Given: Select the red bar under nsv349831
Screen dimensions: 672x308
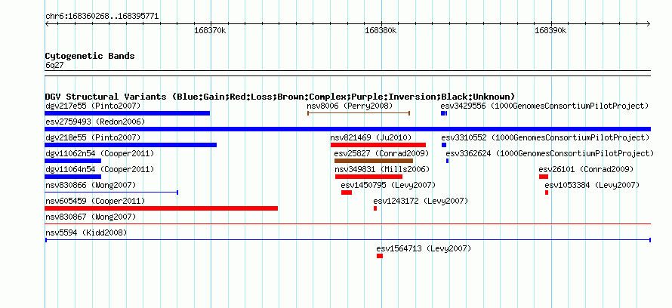Looking at the screenshot, I should [x=368, y=177].
